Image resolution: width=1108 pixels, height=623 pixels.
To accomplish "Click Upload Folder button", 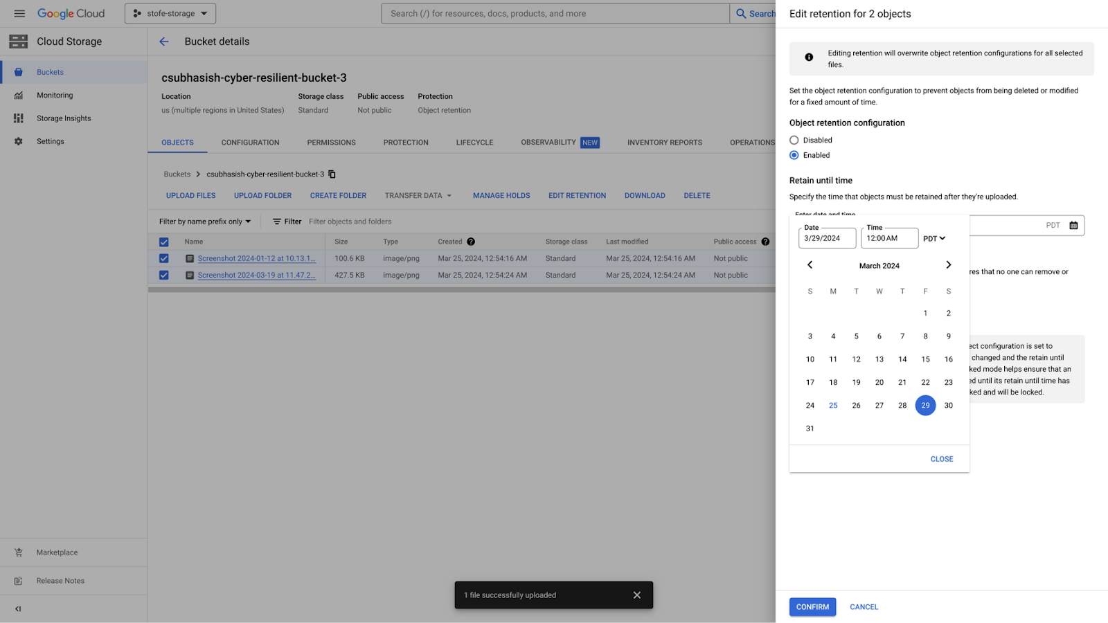I will click(263, 196).
